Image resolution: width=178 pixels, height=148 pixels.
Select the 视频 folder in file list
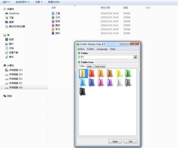(x=56, y=21)
